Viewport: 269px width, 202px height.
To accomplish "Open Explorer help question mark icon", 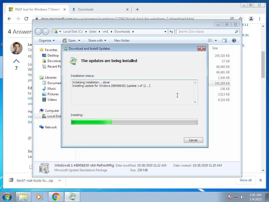I will pos(234,41).
